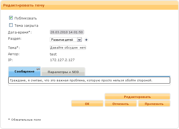Screen dimensions: 179x129
Task: Switch to the Сообщение tab
Action: coord(24,72)
